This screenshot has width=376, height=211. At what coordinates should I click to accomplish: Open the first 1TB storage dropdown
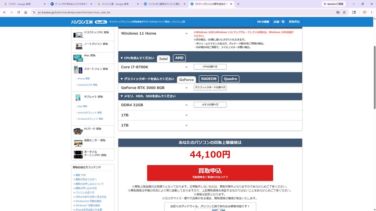coord(154,115)
